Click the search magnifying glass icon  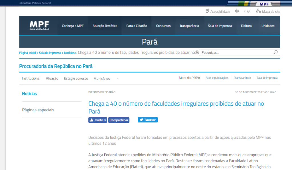(x=275, y=52)
